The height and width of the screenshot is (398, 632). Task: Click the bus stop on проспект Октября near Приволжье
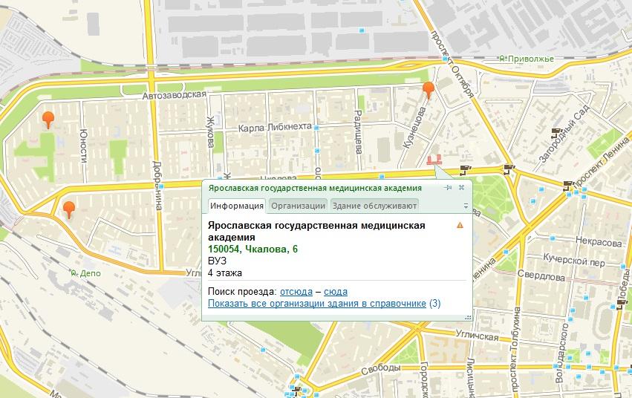click(444, 59)
